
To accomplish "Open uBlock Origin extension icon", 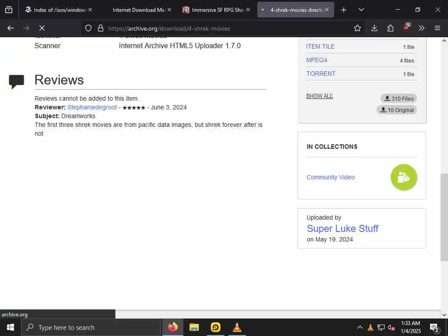I will (406, 28).
